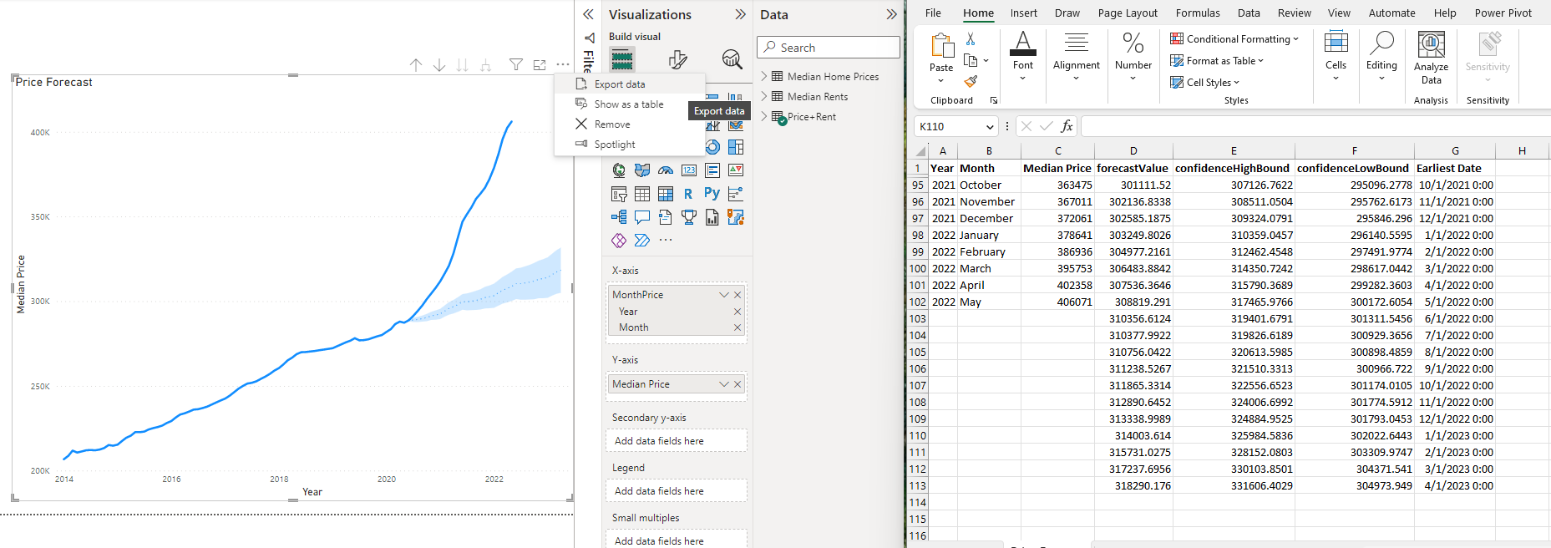The width and height of the screenshot is (1551, 548).
Task: Open the Editing group in Excel ribbon
Action: click(x=1381, y=57)
